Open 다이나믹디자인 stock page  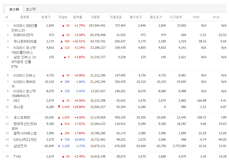25,140
